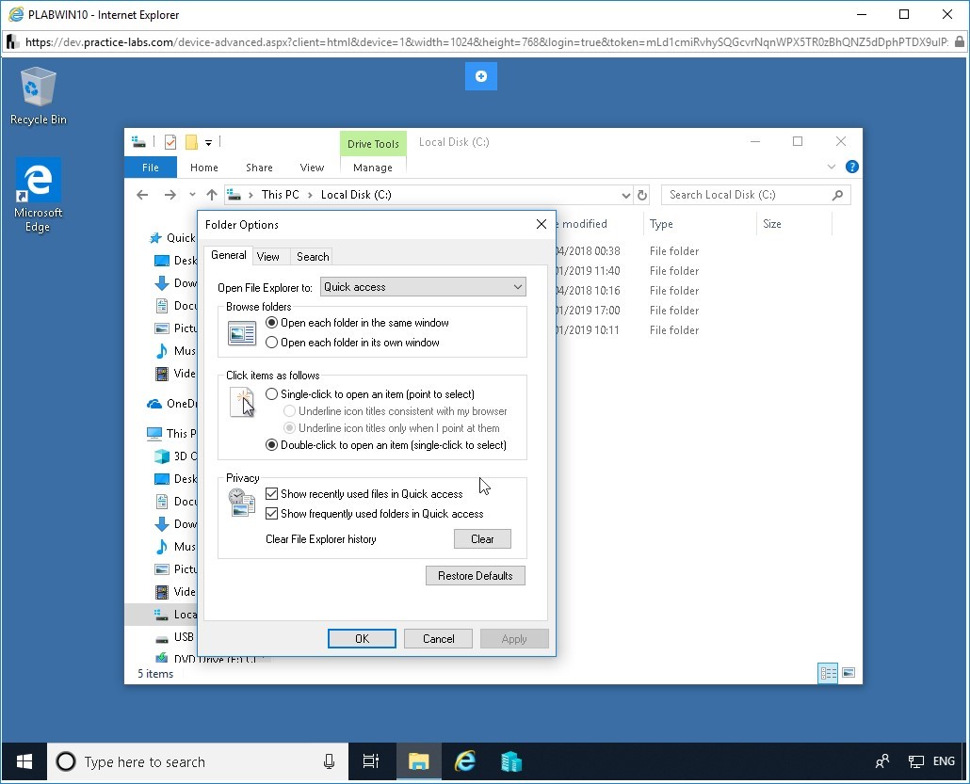
Task: Click File Explorer taskbar icon
Action: click(x=418, y=761)
